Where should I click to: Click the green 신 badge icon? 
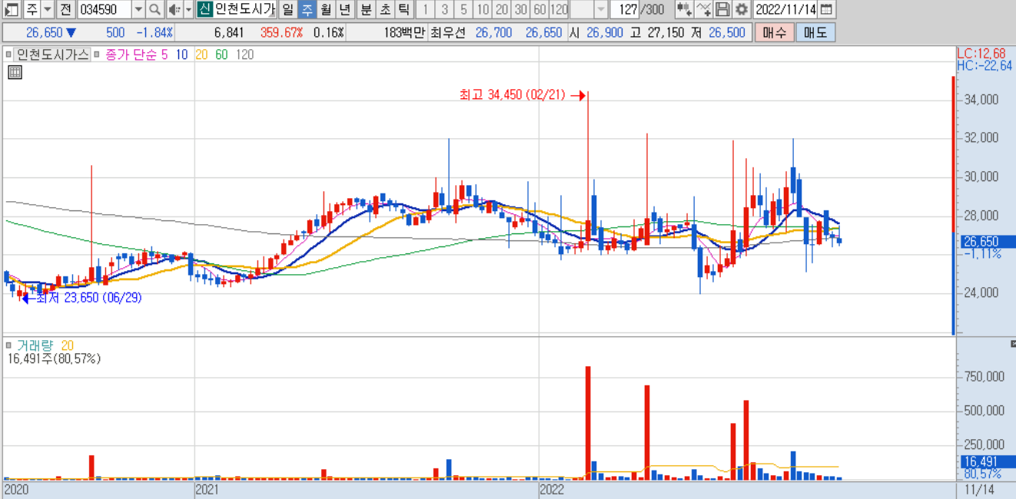(204, 9)
